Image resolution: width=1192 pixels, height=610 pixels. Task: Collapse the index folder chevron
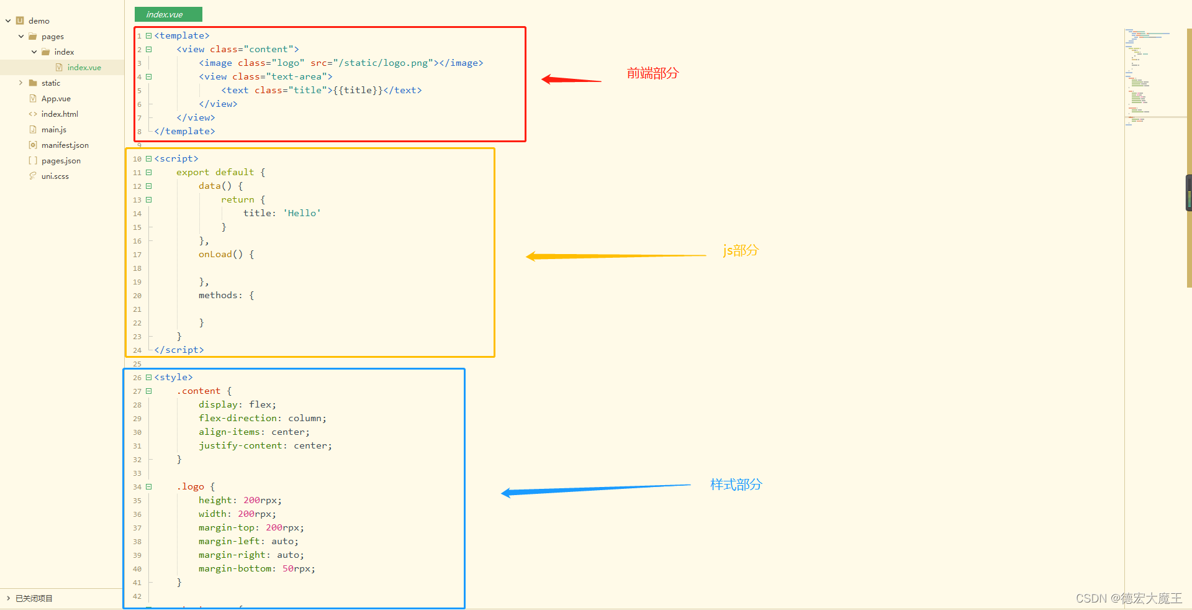pyautogui.click(x=34, y=52)
